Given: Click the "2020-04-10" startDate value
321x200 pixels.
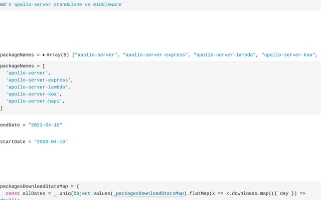Looking at the screenshot, I should [x=51, y=142].
